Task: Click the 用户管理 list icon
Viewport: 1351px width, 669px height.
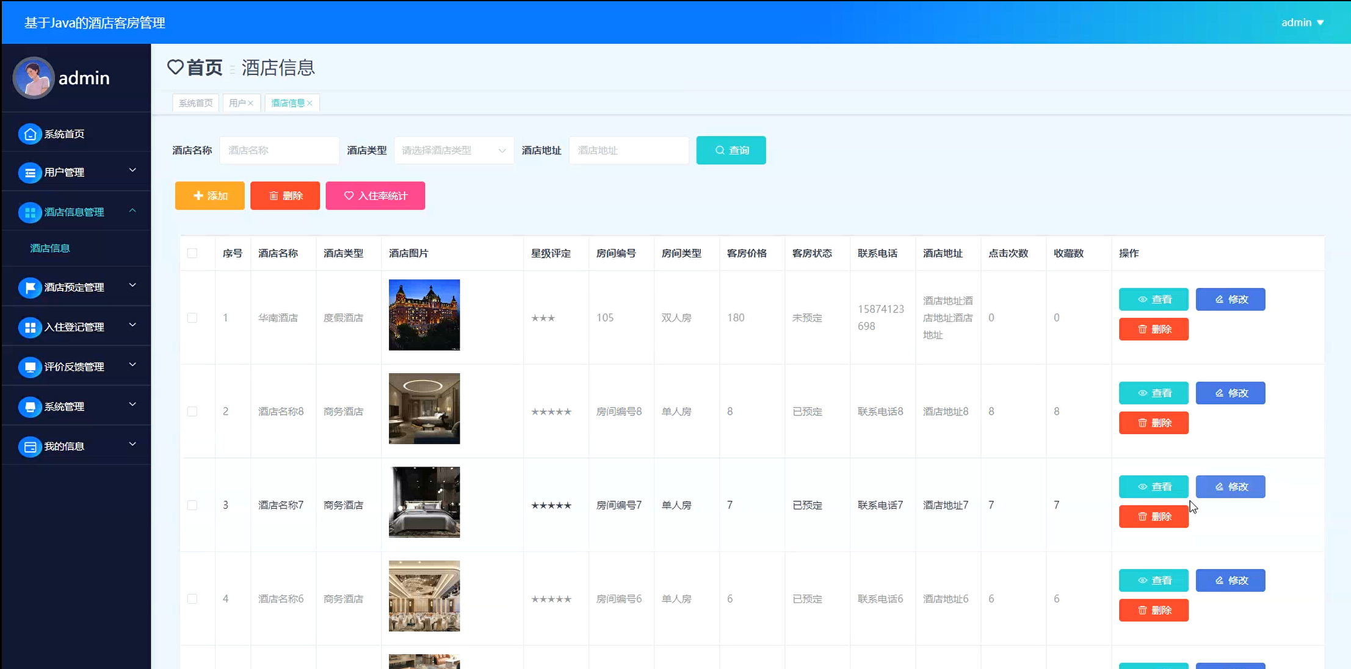Action: pyautogui.click(x=30, y=173)
